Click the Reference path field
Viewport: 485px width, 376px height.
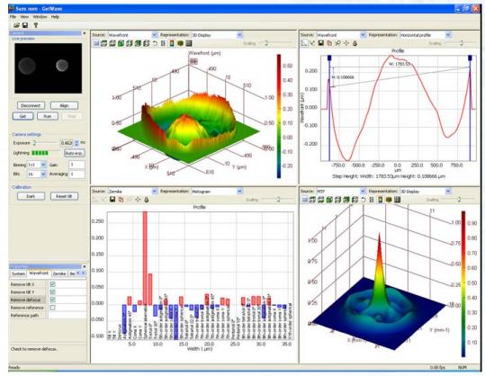click(x=67, y=316)
